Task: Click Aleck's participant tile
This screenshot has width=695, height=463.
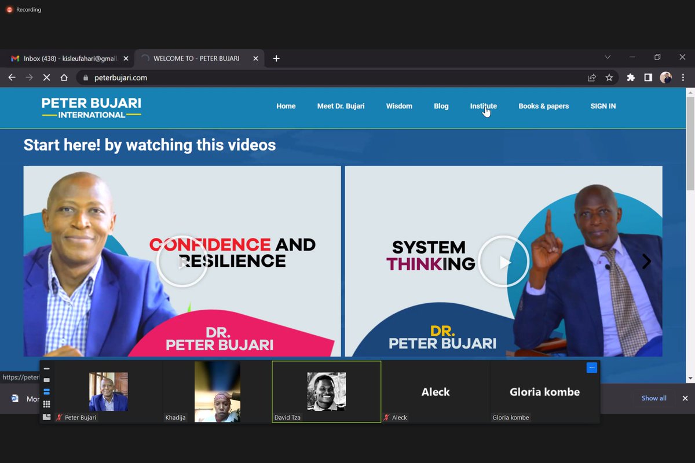Action: (436, 392)
